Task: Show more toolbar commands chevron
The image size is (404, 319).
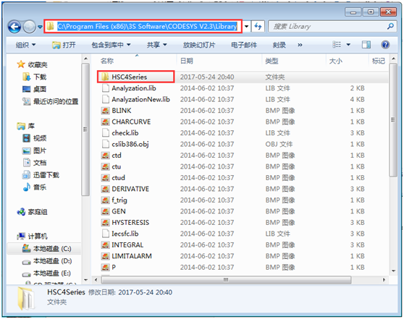Action: [x=300, y=45]
